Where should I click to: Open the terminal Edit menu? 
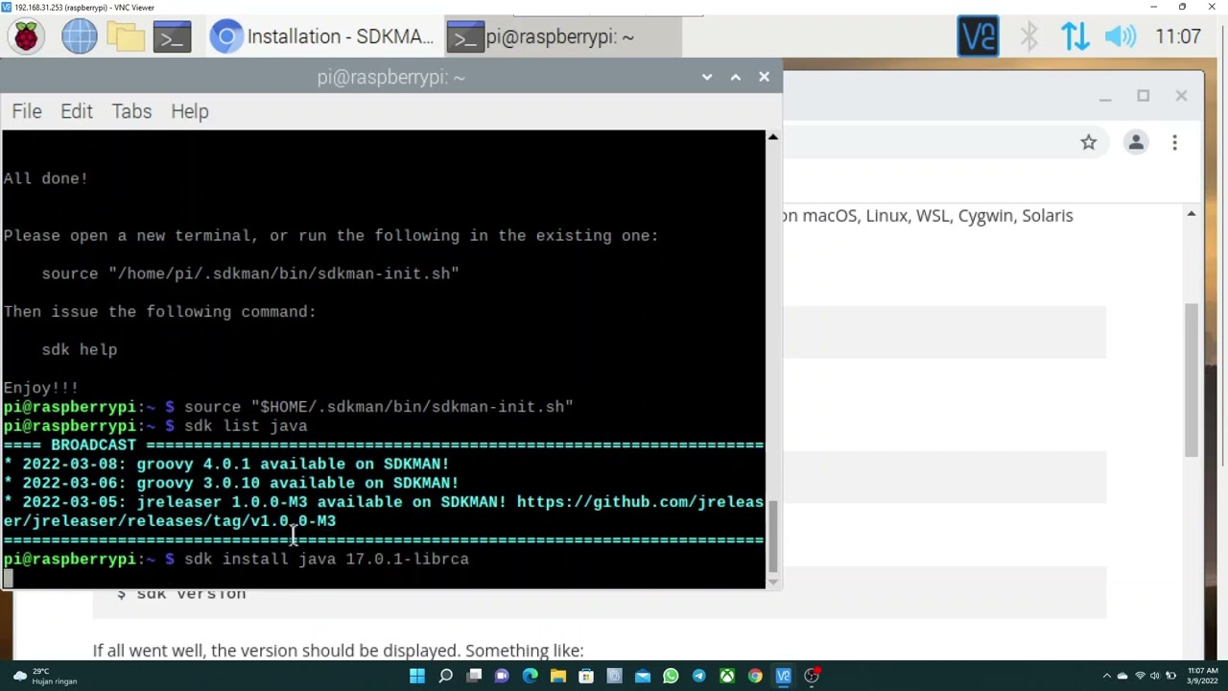coord(77,111)
